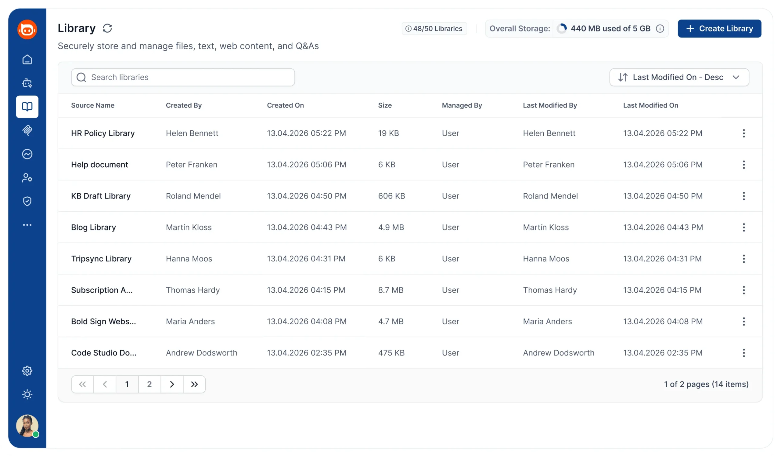Open actions menu for Blog Library
This screenshot has width=781, height=456.
(x=743, y=227)
